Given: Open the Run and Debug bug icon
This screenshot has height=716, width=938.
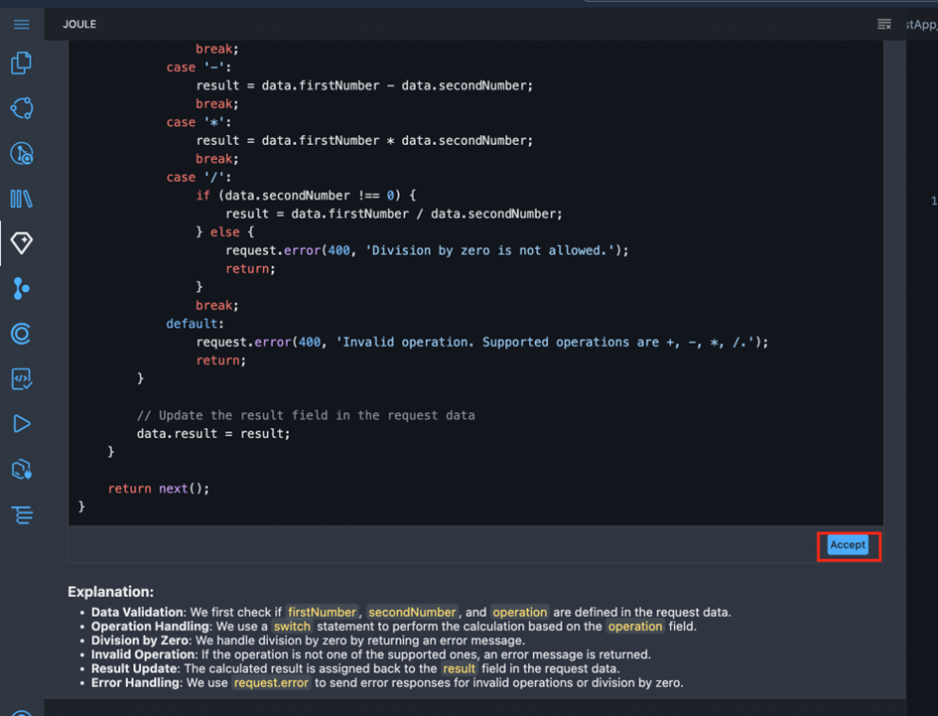Looking at the screenshot, I should coord(21,153).
